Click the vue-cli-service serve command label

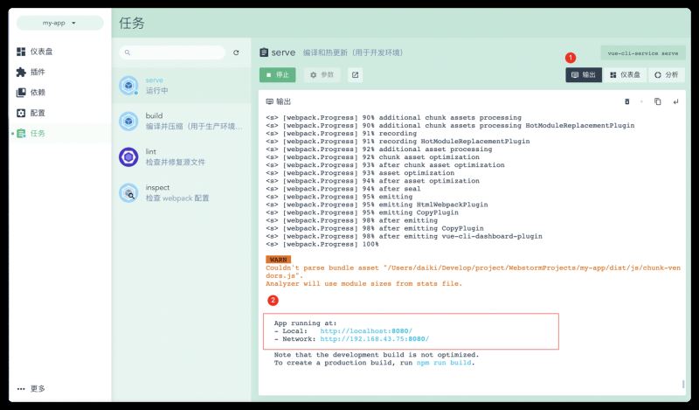643,53
